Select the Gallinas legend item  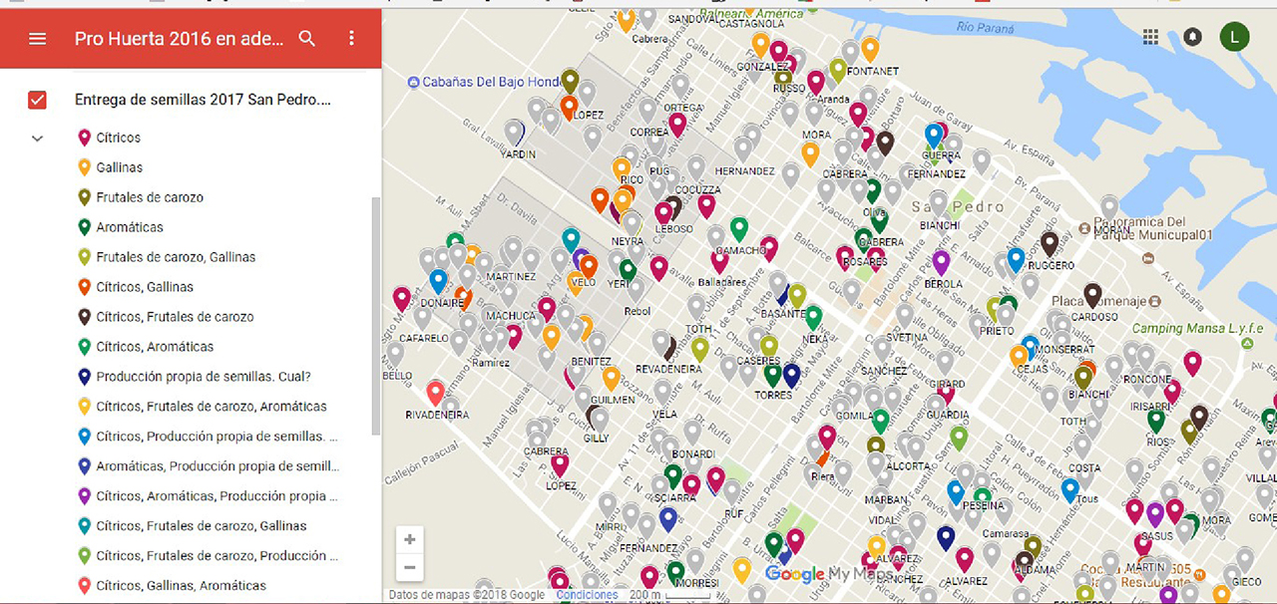pos(119,167)
